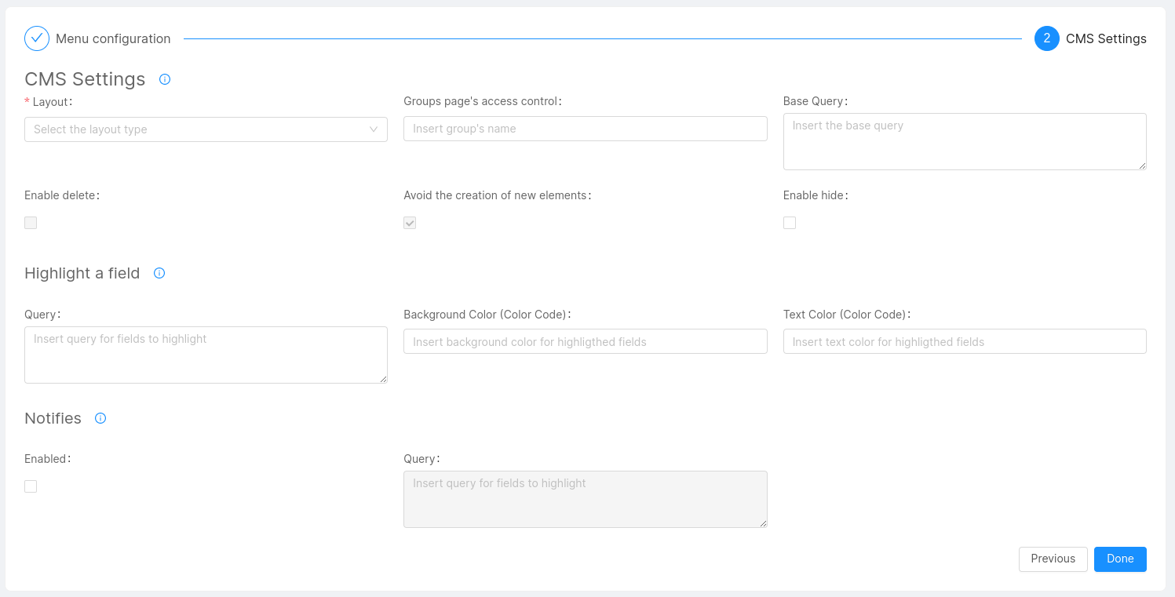This screenshot has height=597, width=1175.
Task: Check the Enabled box under Notifies
Action: point(31,486)
